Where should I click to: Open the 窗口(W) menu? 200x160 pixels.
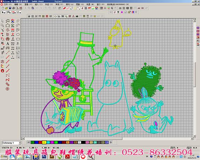tap(101, 4)
